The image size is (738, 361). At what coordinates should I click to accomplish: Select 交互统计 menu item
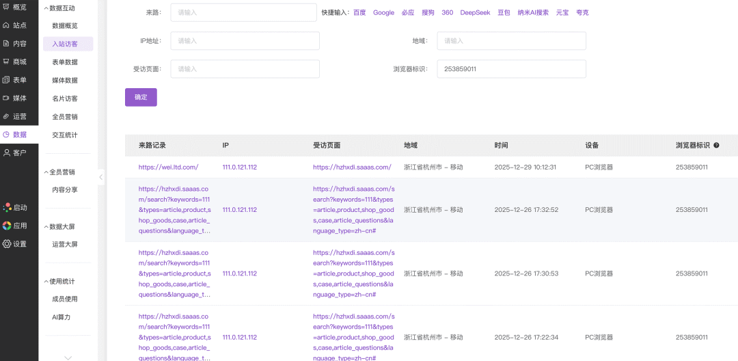65,135
